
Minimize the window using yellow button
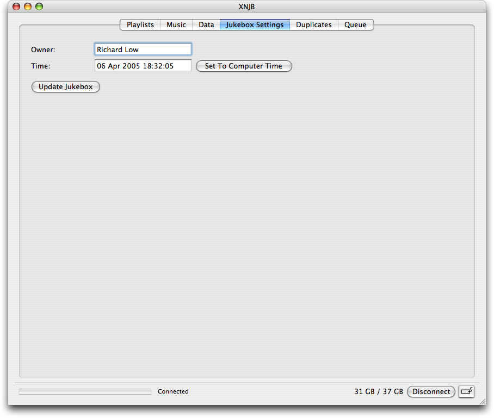(x=27, y=7)
